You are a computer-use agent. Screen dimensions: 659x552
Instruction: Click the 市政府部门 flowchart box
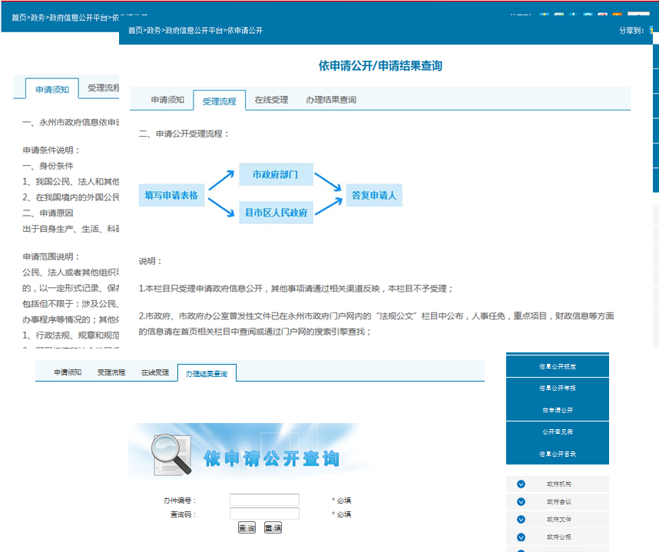(276, 175)
